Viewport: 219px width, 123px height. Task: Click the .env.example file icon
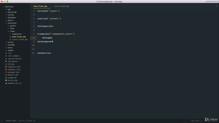(6, 56)
